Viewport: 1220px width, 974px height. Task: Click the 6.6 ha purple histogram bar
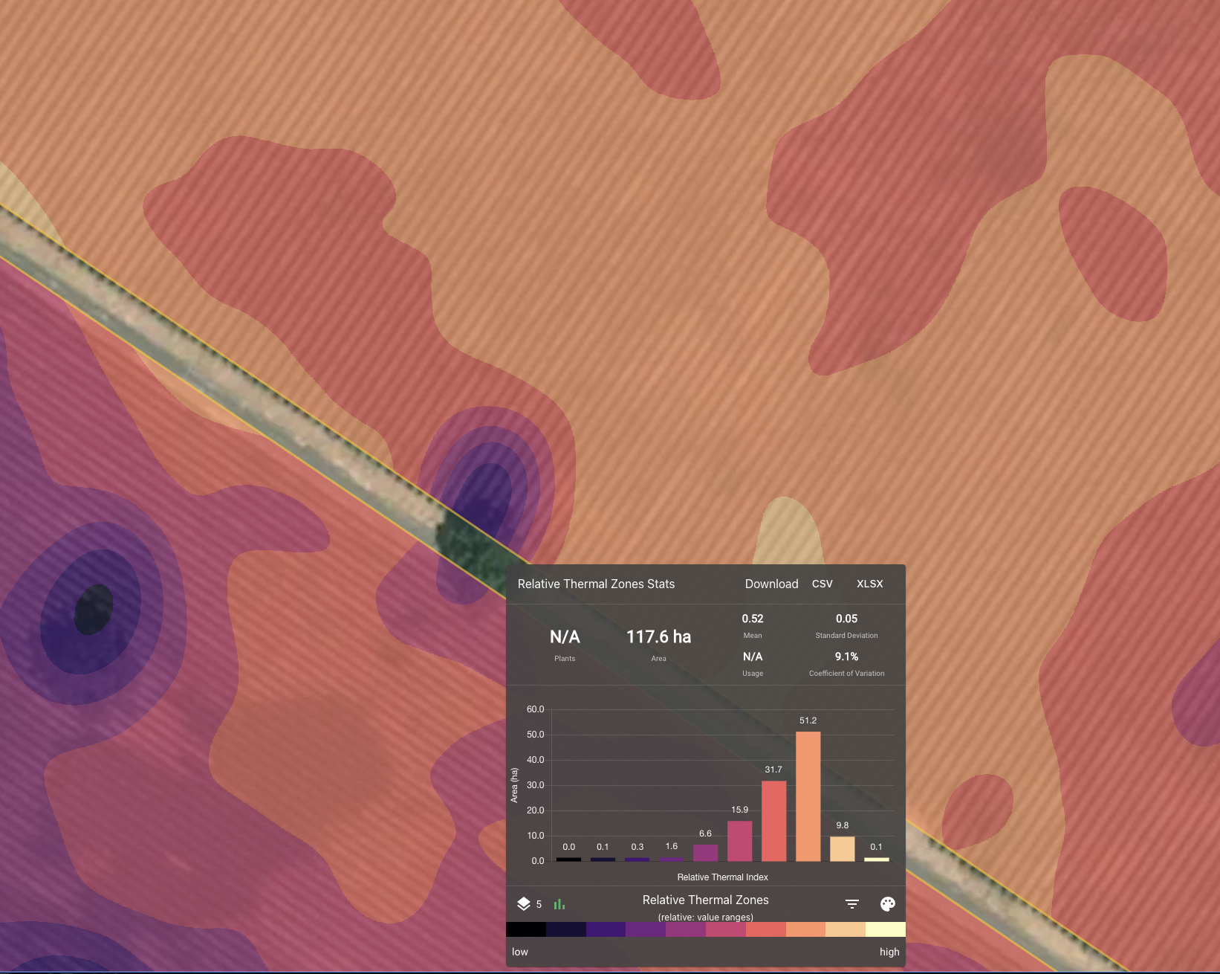point(705,853)
